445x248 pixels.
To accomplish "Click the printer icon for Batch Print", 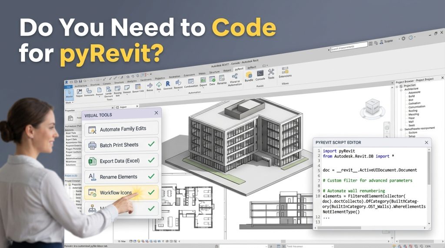I will tap(92, 146).
